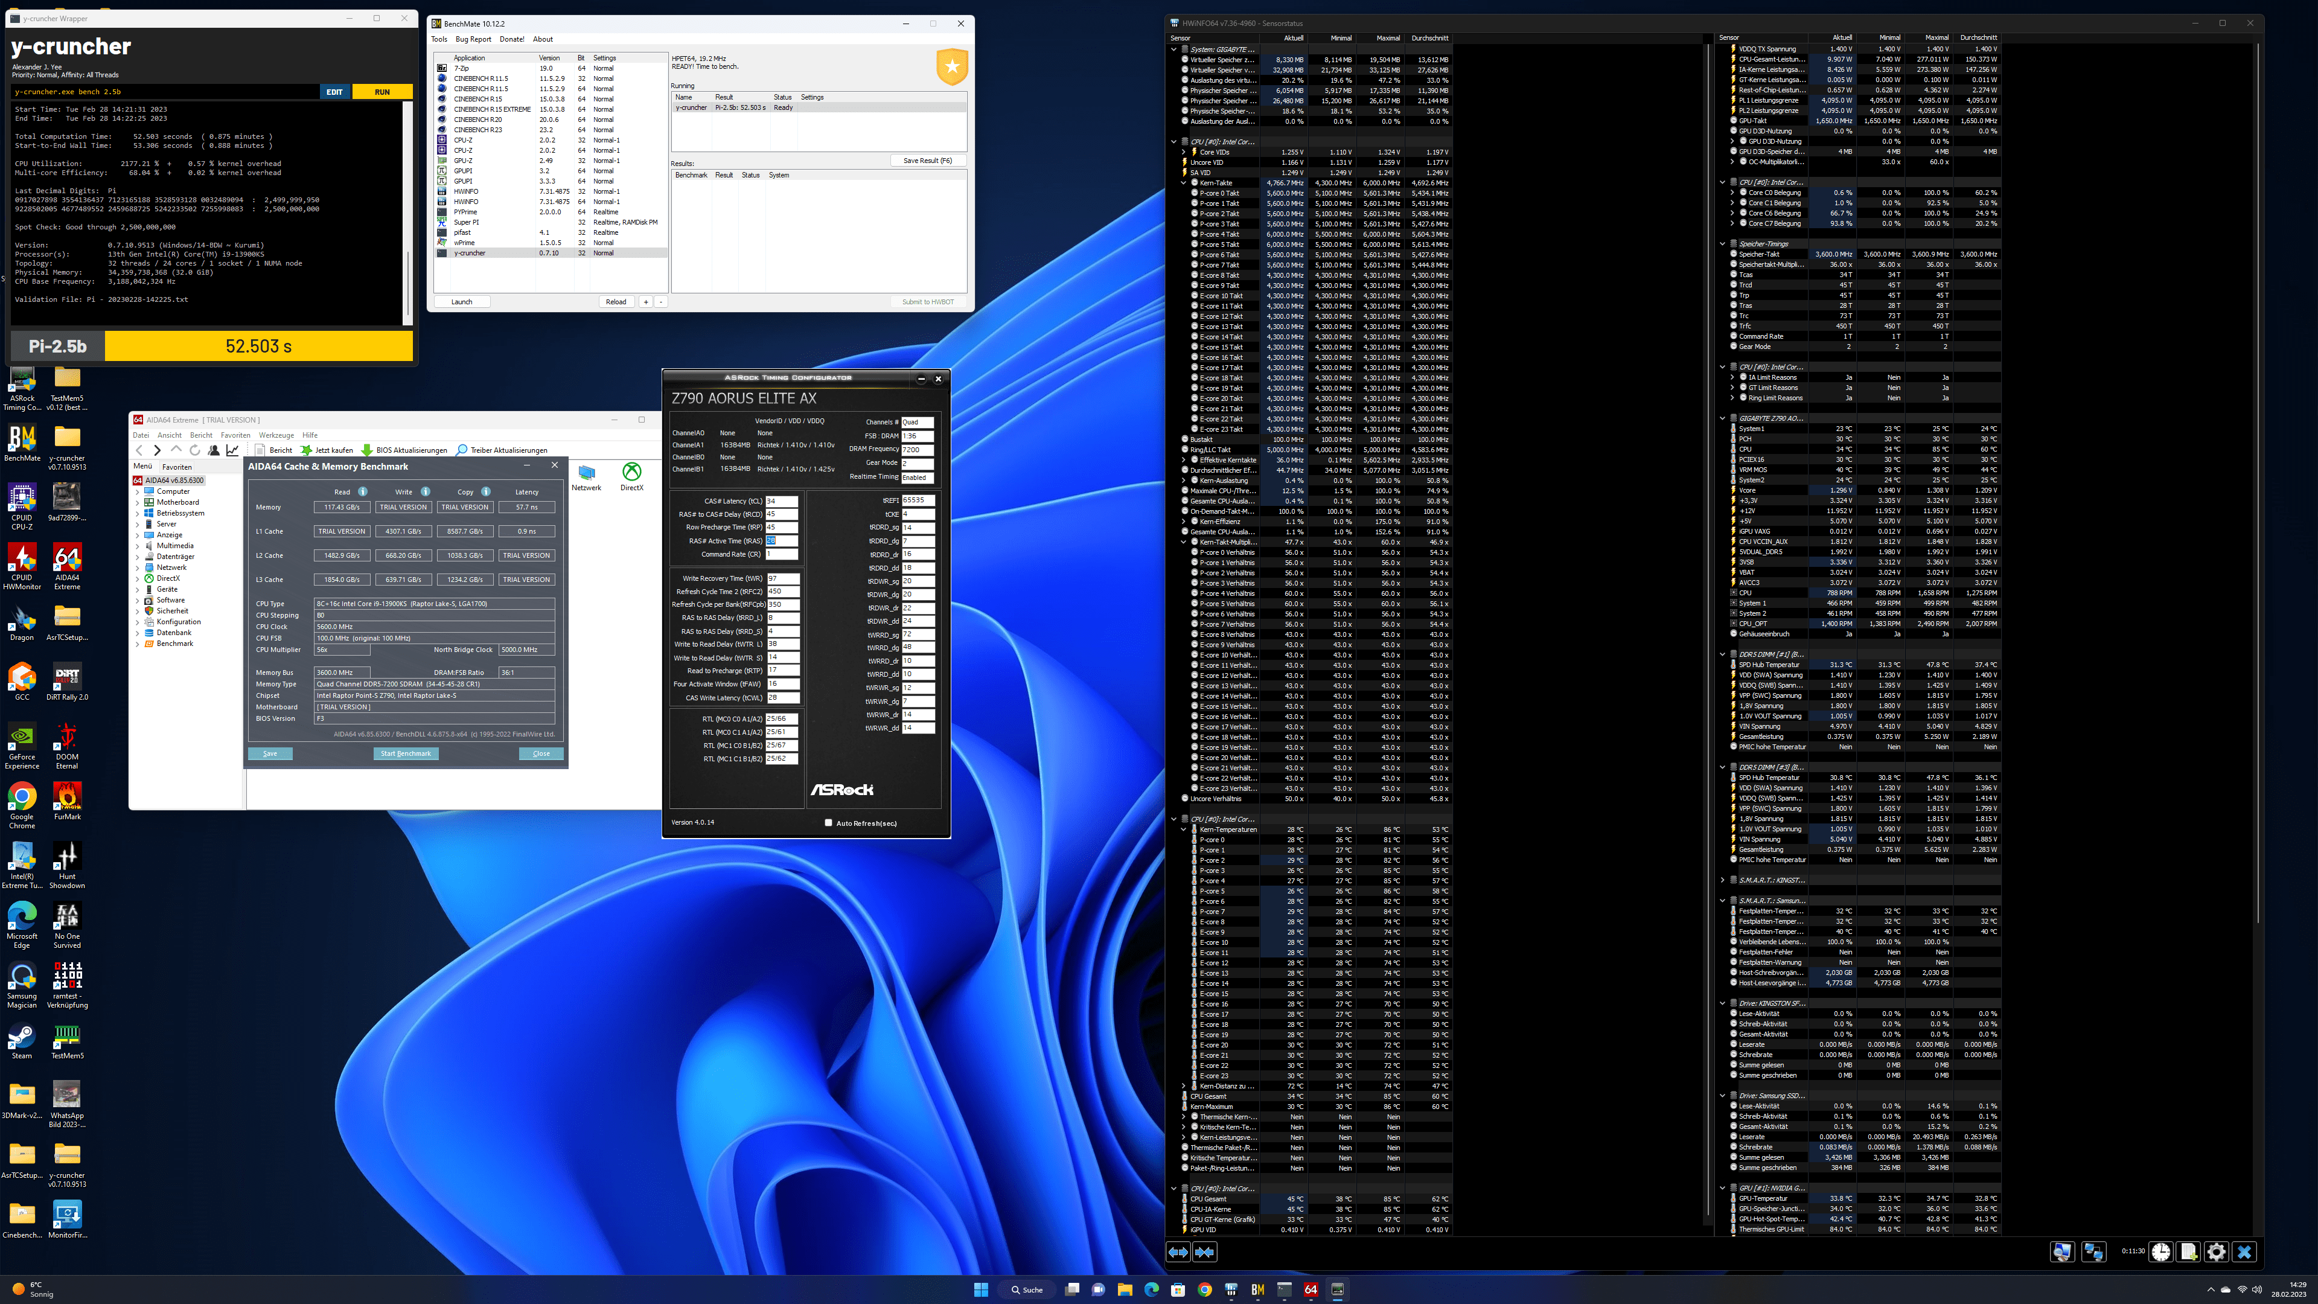Click HWiNFO logging sheet icon
This screenshot has height=1304, width=2318.
[x=2188, y=1252]
